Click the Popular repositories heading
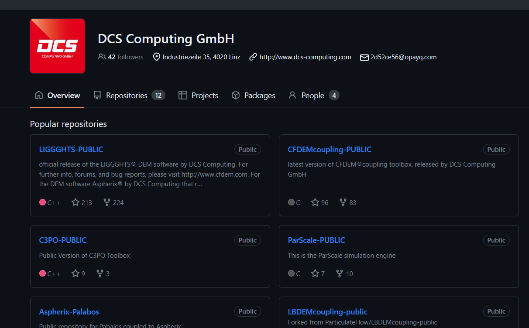Screen dimensions: 529x328 (x=69, y=124)
